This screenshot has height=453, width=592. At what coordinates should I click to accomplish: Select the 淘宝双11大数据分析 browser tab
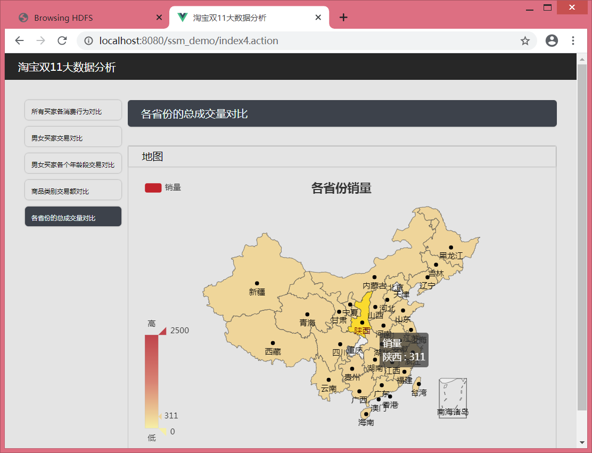point(249,18)
